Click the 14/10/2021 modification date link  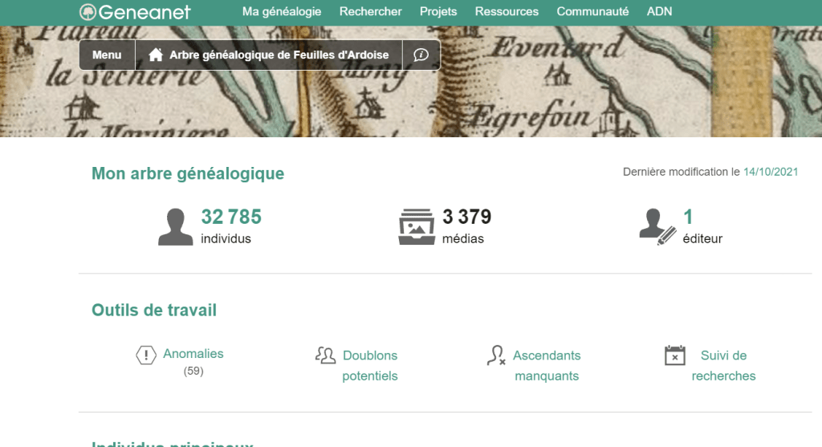[x=770, y=172]
